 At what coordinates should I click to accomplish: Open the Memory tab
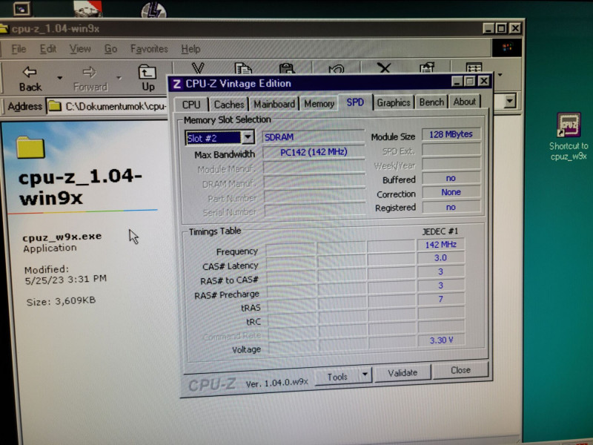pos(319,103)
